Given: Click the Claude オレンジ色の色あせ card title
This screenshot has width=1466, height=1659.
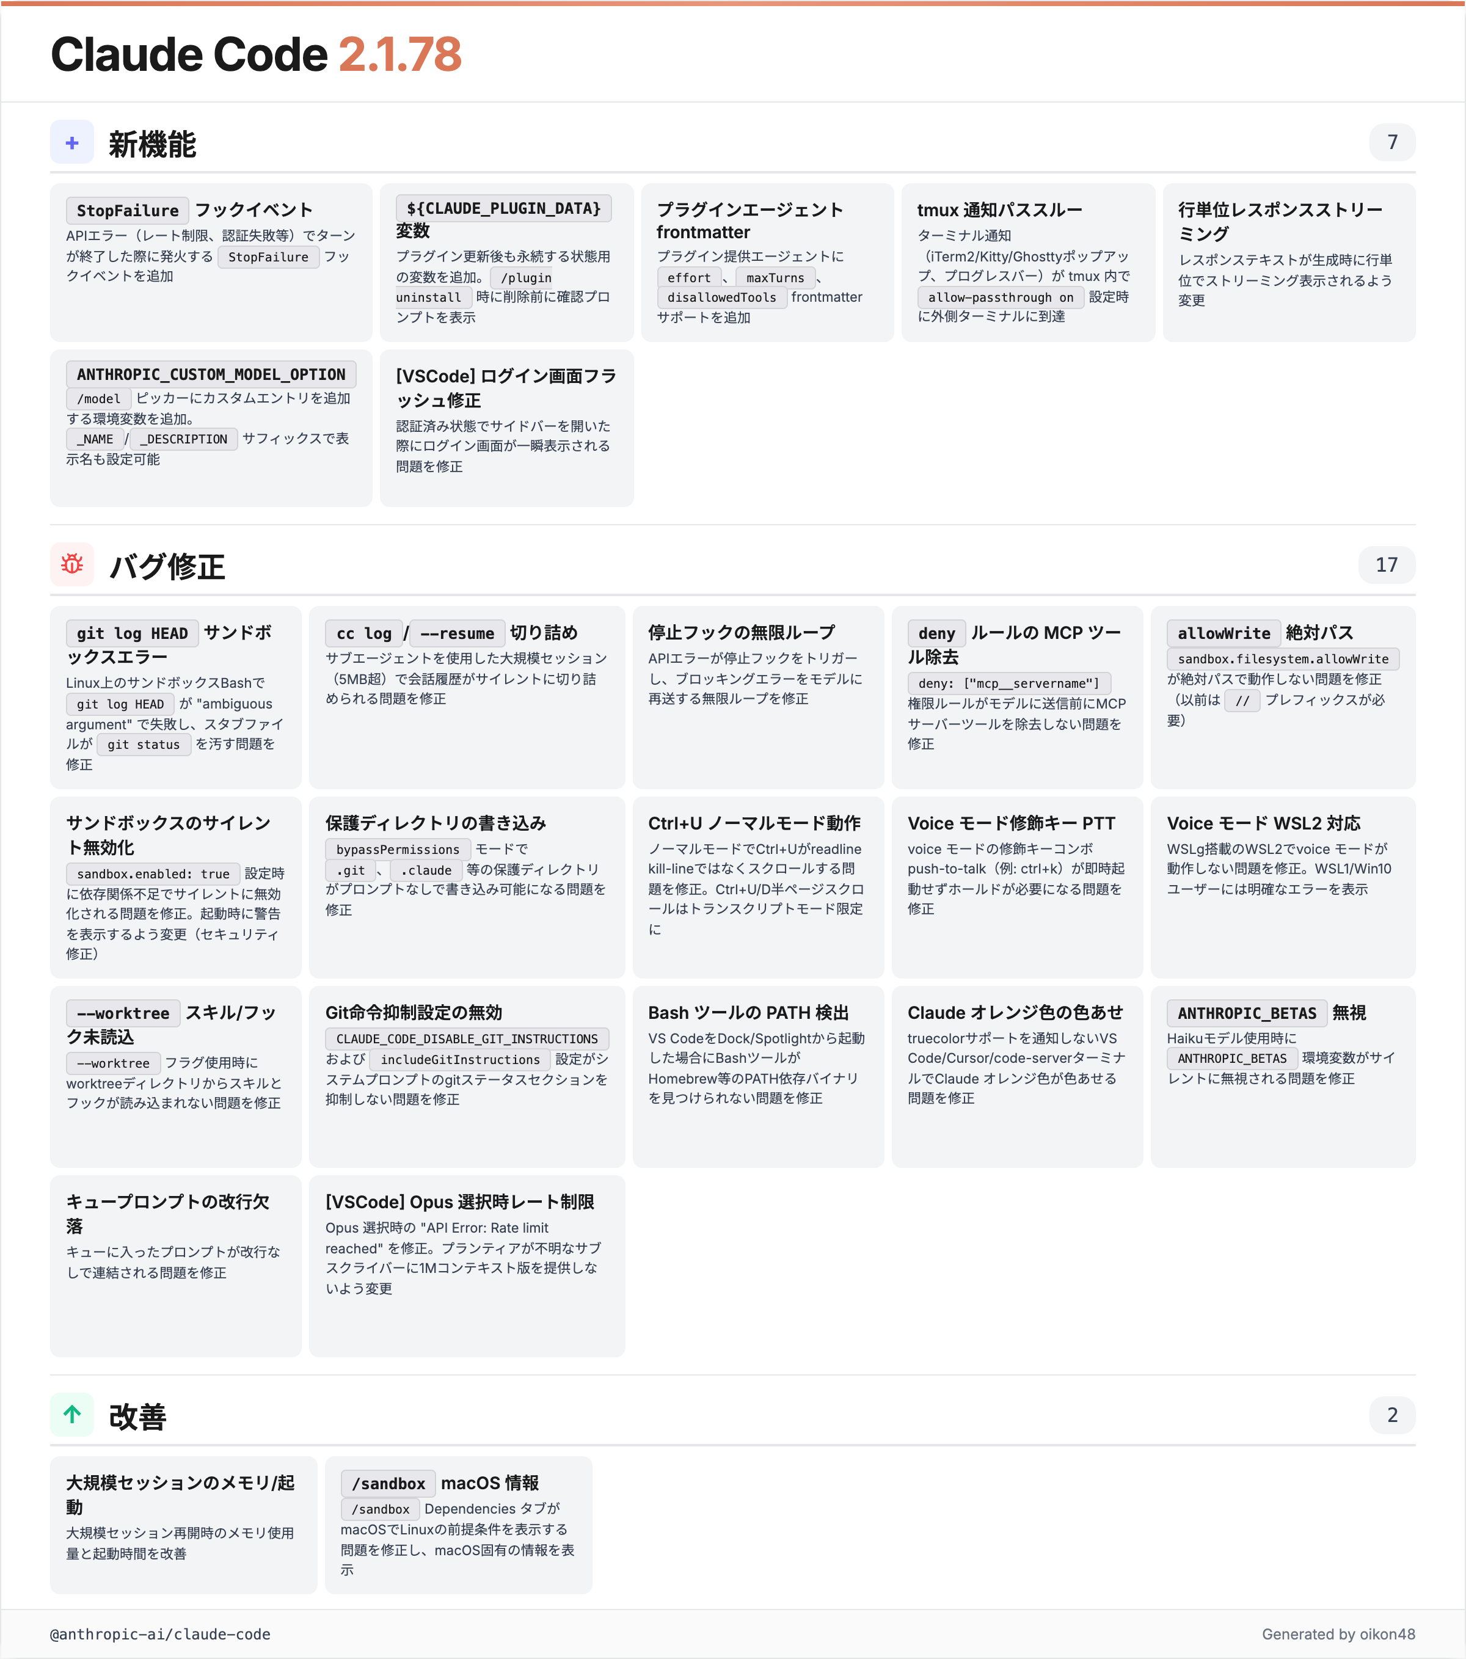Looking at the screenshot, I should point(1015,1012).
